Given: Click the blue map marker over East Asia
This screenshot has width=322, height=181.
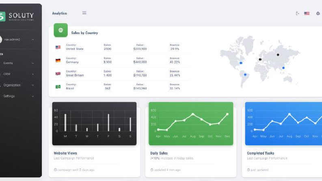Looking at the screenshot, I should pyautogui.click(x=283, y=68).
